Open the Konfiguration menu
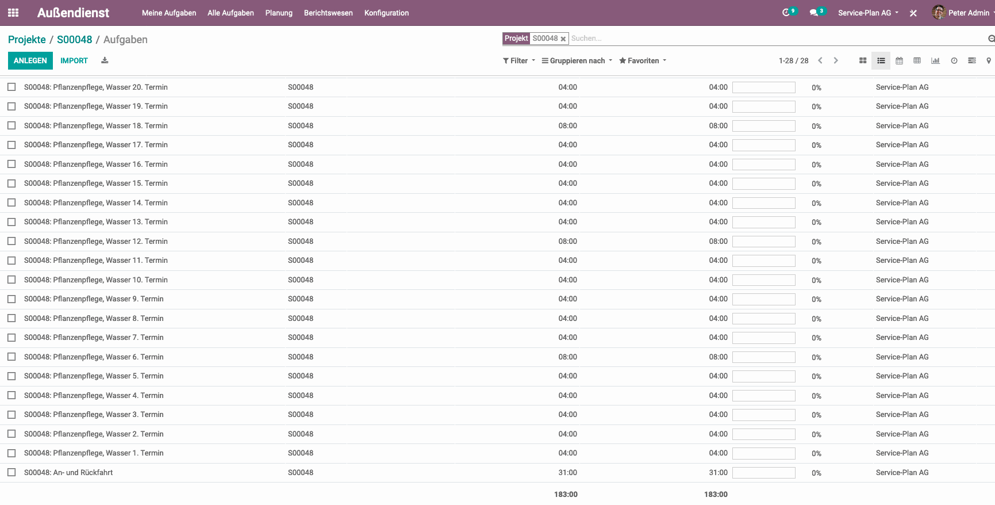Viewport: 995px width, 505px height. 386,13
